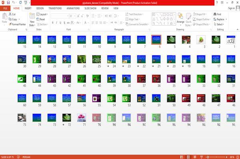Image resolution: width=240 pixels, height=159 pixels.
Task: Click the Sign in link
Action: [x=231, y=8]
